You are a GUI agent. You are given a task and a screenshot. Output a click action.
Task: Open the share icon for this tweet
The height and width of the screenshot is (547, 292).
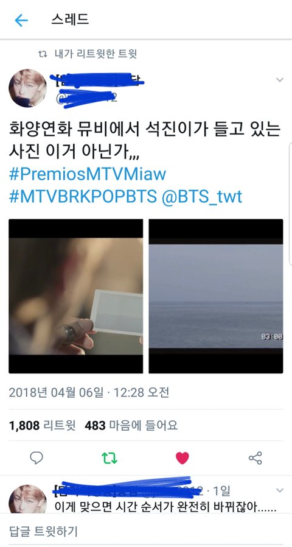tap(255, 458)
